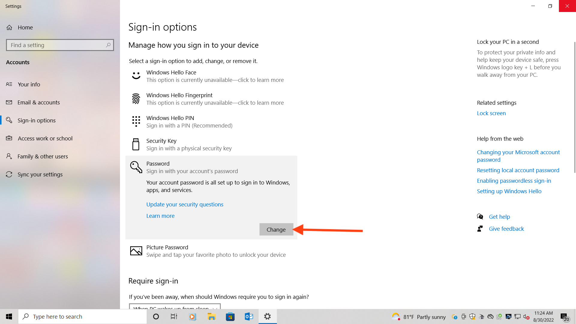
Task: Select the Windows Hello PIN option
Action: coord(211,121)
